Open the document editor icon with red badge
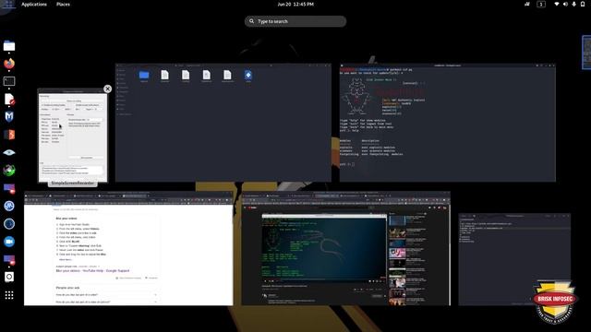 [9, 99]
